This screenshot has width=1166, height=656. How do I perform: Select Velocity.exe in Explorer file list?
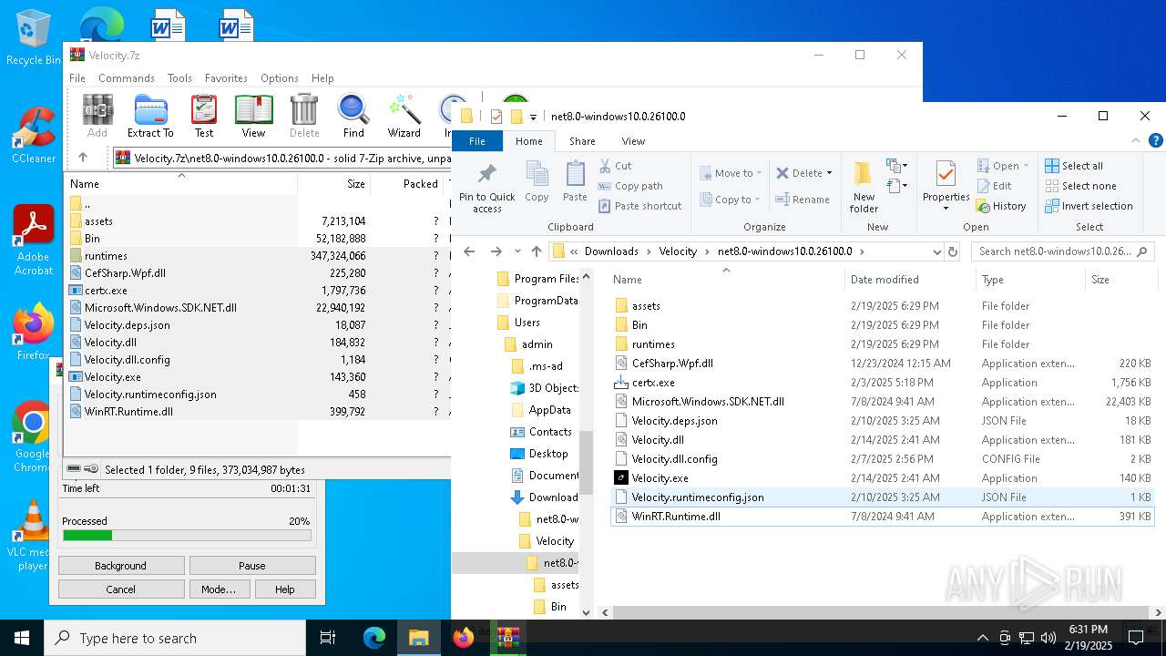pyautogui.click(x=660, y=478)
